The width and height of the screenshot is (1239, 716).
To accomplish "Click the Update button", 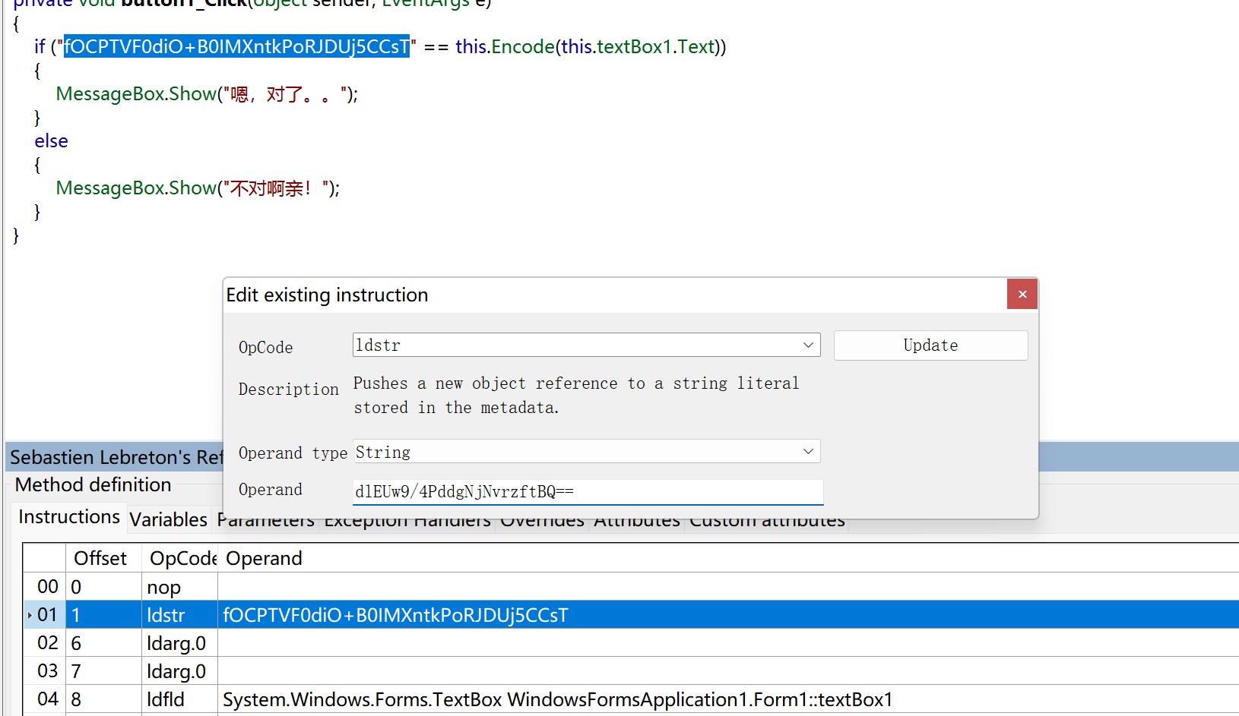I will (930, 345).
